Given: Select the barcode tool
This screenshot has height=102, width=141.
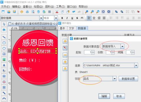Looking at the screenshot, I should [4, 76].
